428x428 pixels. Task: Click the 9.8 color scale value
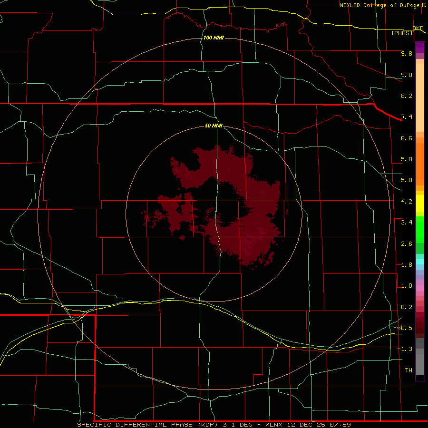click(x=407, y=53)
